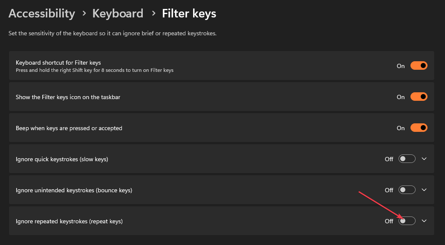Click the chevron between Accessibility and Keyboard
The image size is (445, 245).
coord(84,14)
